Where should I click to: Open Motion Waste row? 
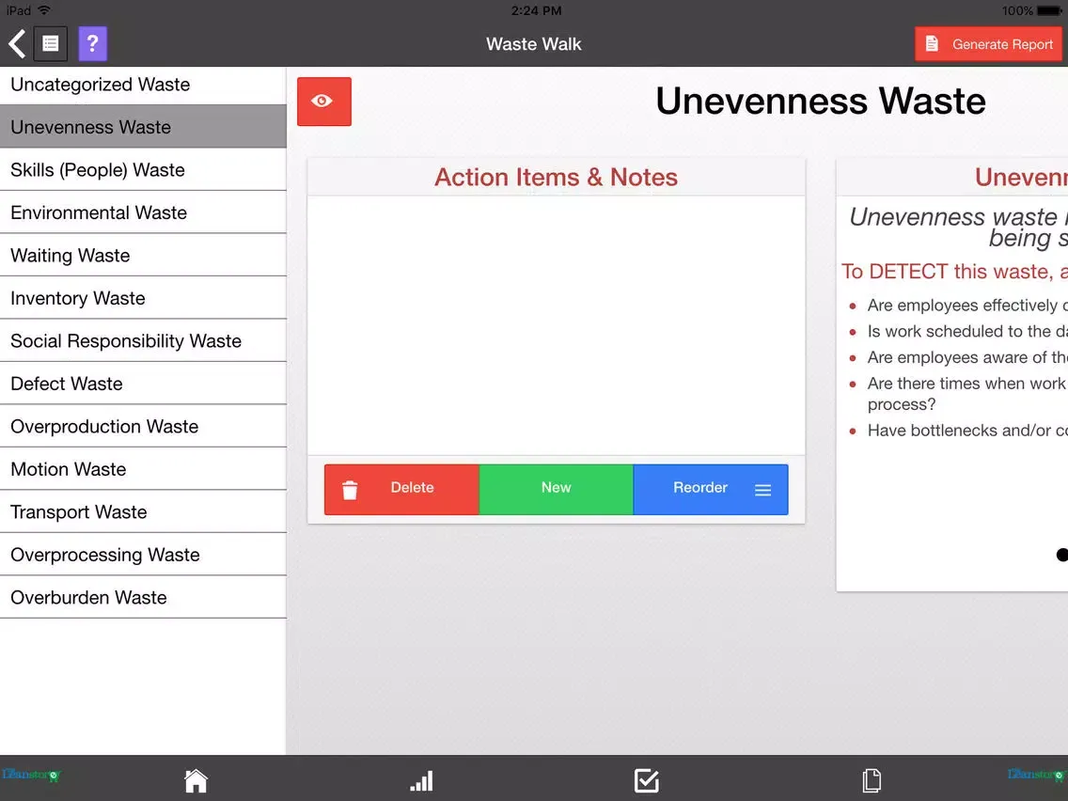tap(143, 469)
